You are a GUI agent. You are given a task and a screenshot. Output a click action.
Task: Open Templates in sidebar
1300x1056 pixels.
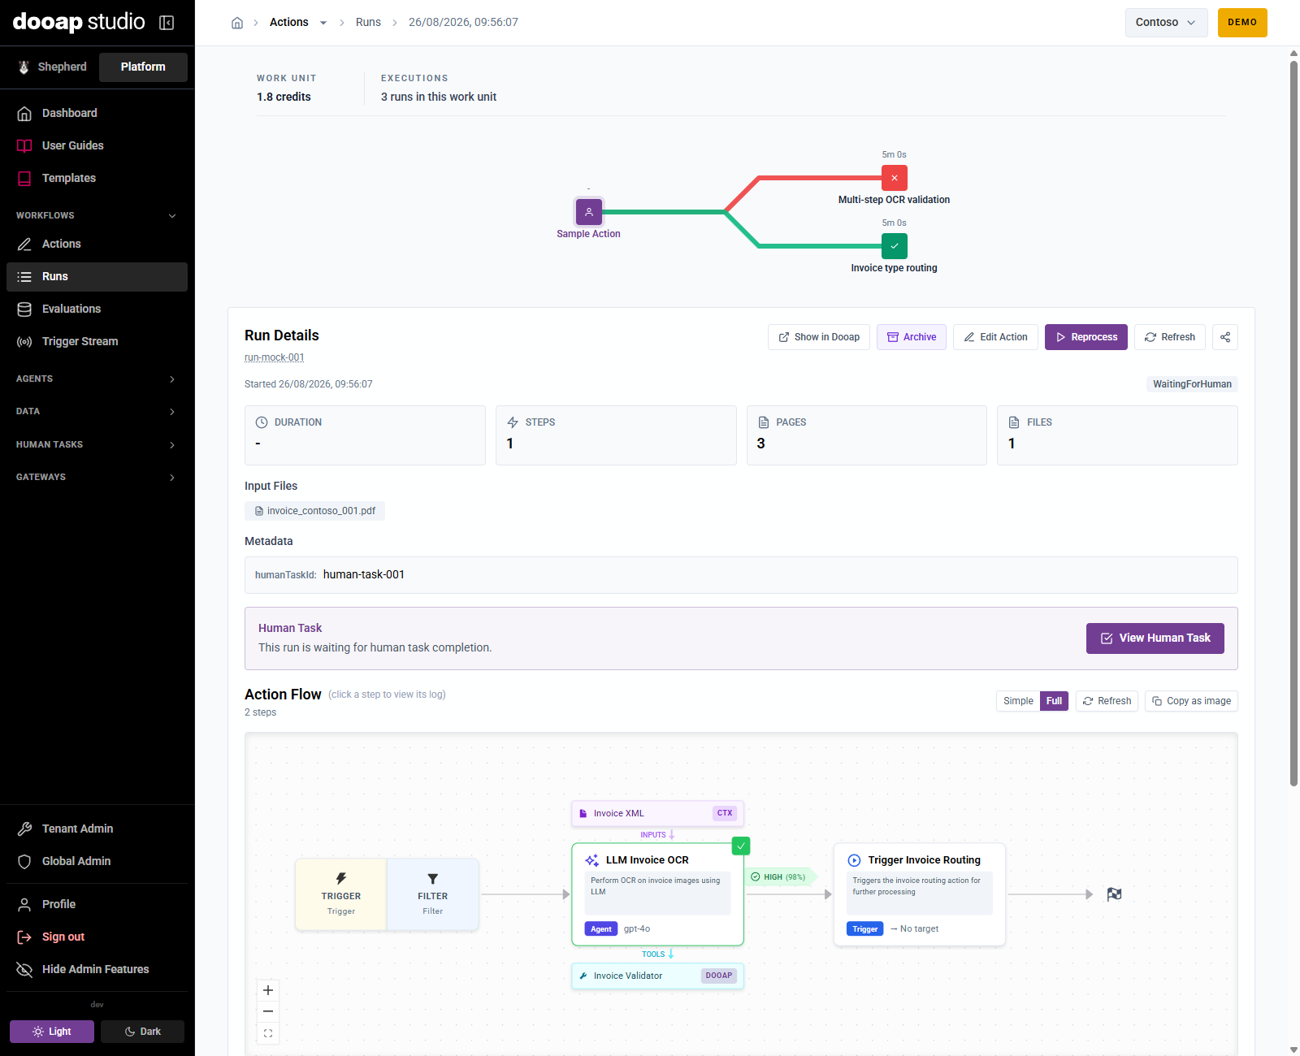pyautogui.click(x=97, y=178)
